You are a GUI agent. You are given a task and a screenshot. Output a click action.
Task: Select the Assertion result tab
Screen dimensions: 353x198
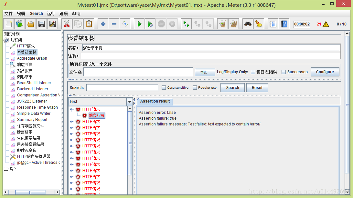tap(155, 101)
